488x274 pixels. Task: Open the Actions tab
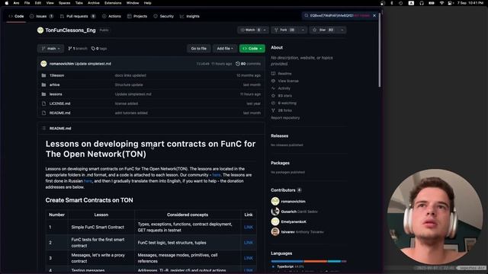pyautogui.click(x=111, y=16)
